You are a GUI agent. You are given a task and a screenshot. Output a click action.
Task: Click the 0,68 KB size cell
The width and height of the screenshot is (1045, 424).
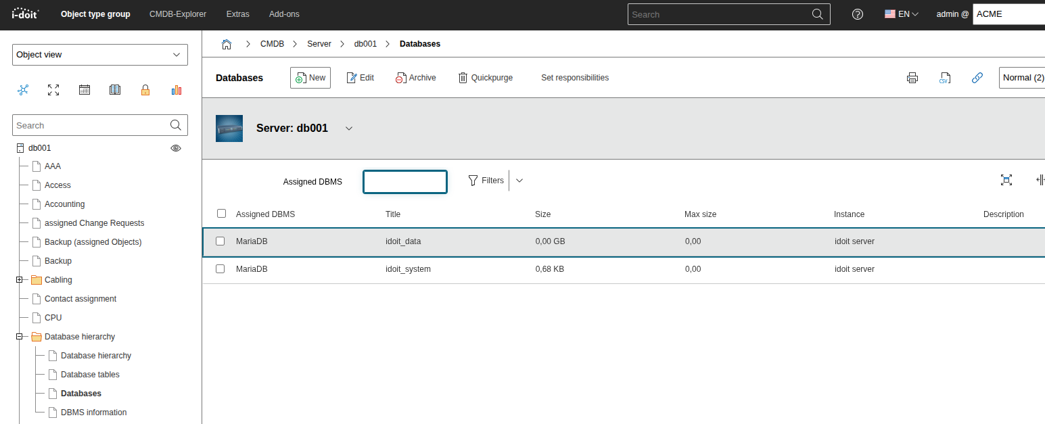point(549,269)
